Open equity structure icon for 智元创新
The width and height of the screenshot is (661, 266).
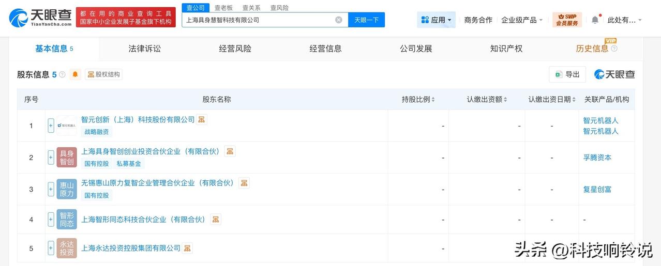[x=202, y=119]
